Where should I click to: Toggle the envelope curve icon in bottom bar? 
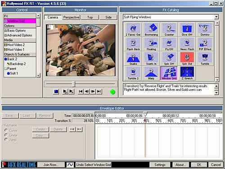coord(70,165)
